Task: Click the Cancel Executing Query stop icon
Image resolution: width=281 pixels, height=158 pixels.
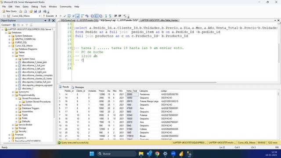Action: tap(61, 16)
